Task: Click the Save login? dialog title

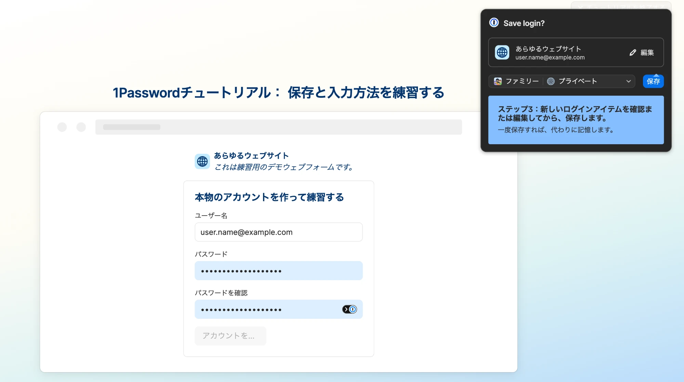Action: tap(524, 23)
